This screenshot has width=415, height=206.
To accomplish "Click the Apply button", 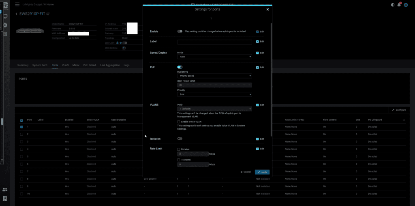I will pos(262,172).
